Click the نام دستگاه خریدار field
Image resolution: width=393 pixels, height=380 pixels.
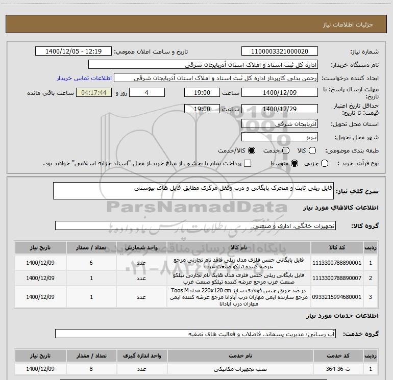point(203,65)
